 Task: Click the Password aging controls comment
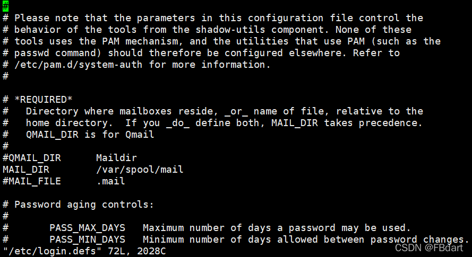tap(84, 205)
